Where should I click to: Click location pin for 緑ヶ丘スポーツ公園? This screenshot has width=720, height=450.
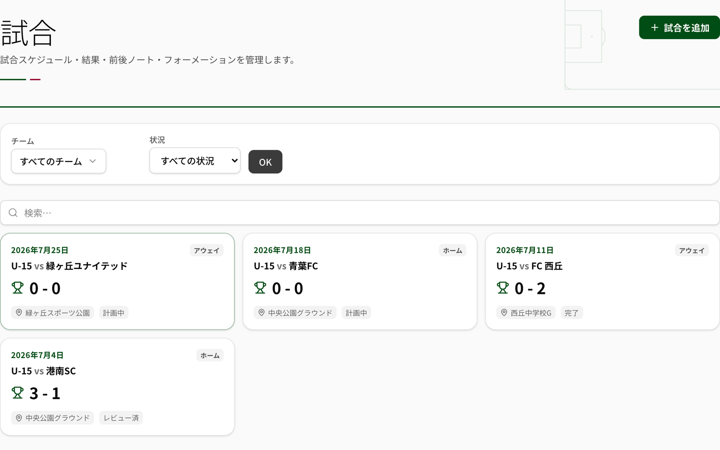click(x=19, y=312)
